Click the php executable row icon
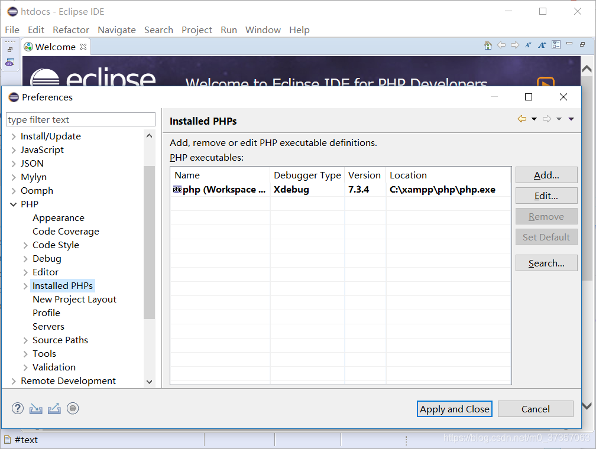The height and width of the screenshot is (449, 596). click(177, 189)
